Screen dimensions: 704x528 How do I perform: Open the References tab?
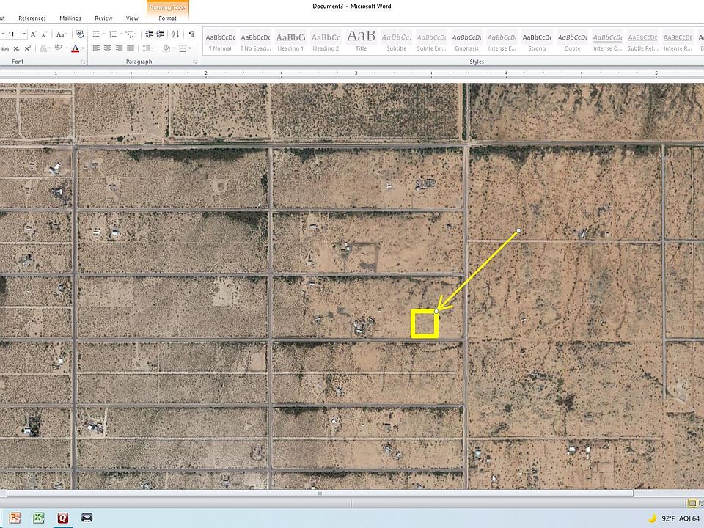click(x=32, y=18)
